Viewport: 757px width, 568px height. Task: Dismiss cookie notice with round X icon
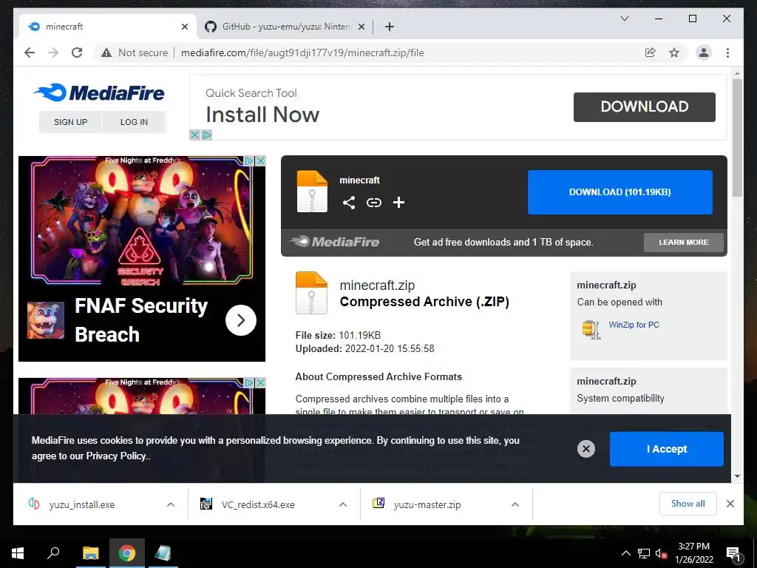coord(586,449)
